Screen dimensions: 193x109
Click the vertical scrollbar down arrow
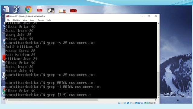(158, 97)
